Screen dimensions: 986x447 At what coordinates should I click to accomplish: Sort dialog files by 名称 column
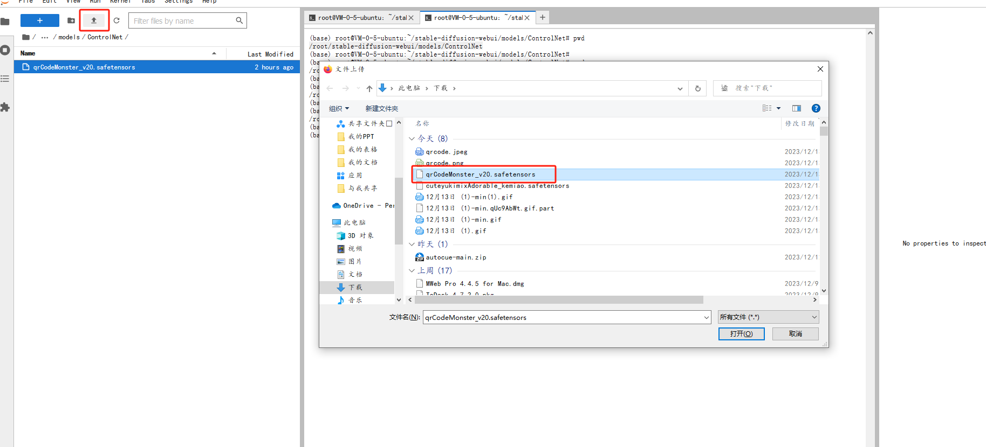[x=422, y=124]
